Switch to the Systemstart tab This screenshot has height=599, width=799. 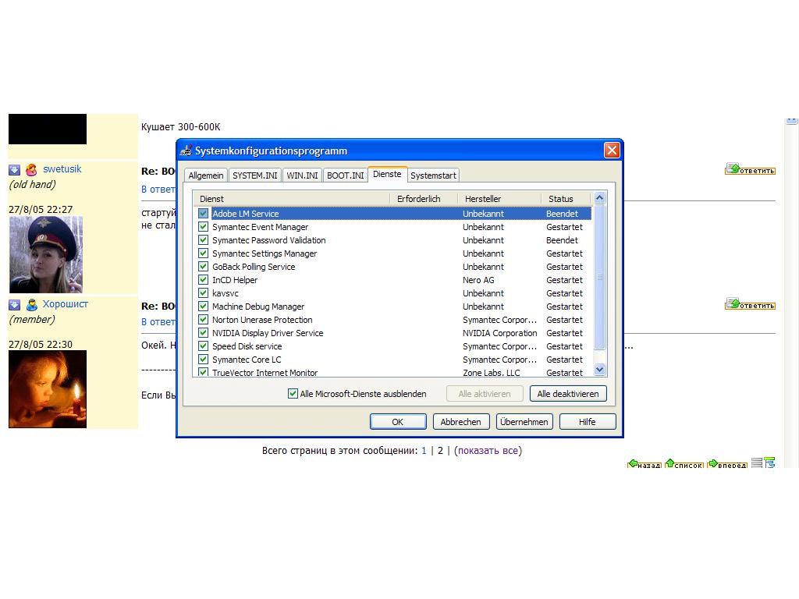click(433, 175)
